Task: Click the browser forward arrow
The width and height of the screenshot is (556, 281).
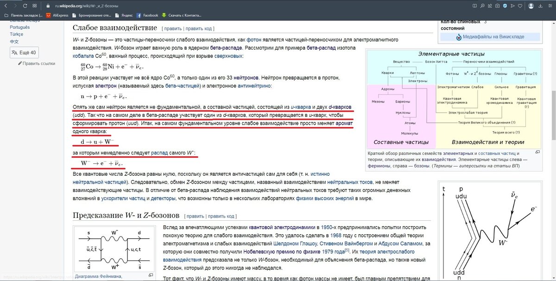Action: (14, 6)
